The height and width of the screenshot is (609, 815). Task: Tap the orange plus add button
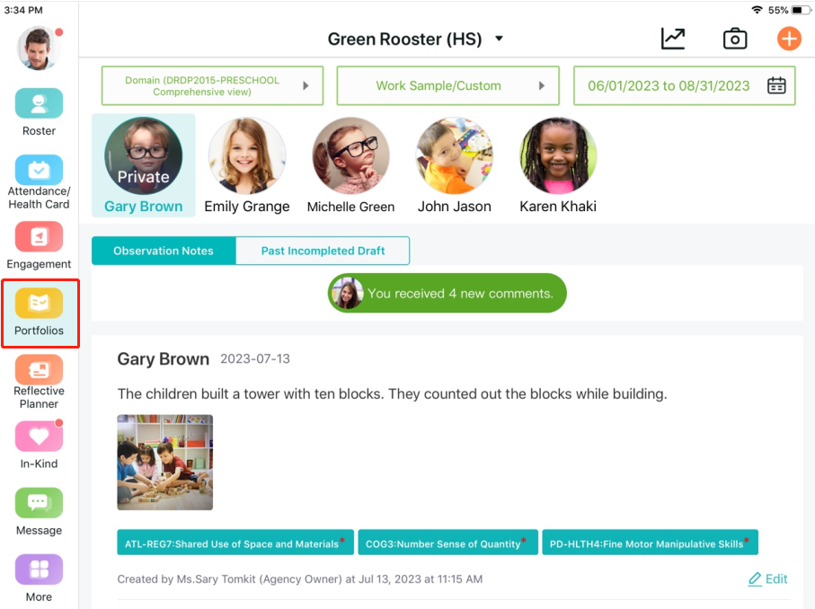[x=789, y=39]
